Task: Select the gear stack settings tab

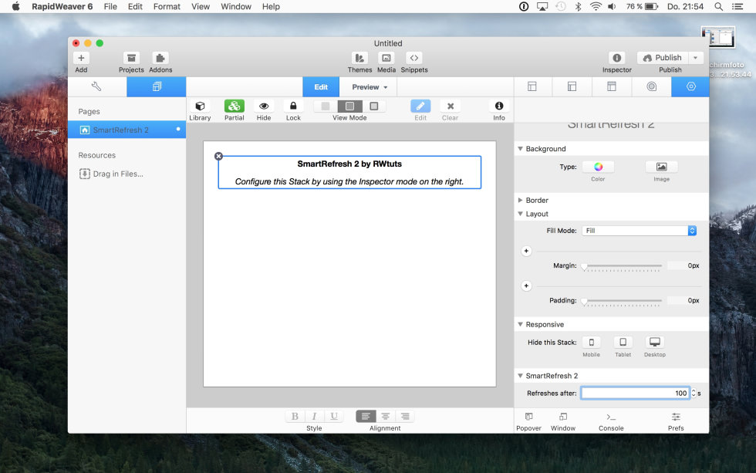Action: pos(691,86)
